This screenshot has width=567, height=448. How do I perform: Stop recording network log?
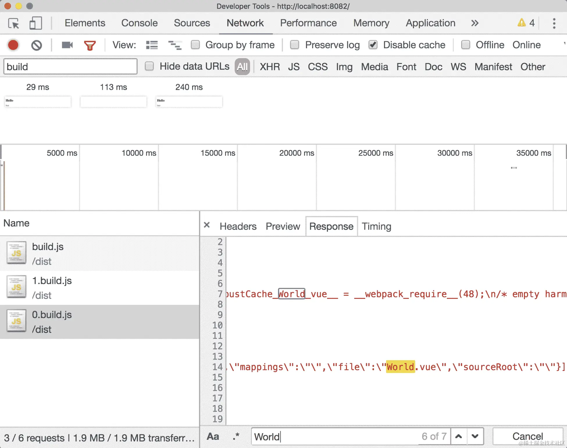(x=13, y=45)
